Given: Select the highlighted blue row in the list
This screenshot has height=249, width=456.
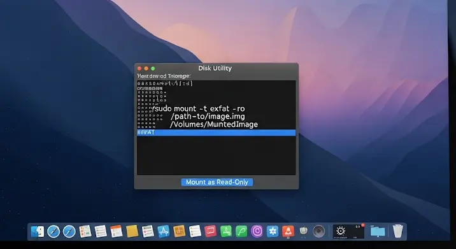Looking at the screenshot, I should click(x=216, y=132).
